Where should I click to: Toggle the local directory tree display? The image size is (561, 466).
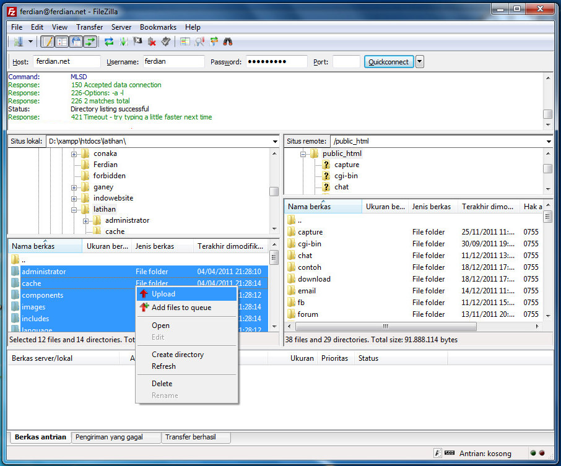click(62, 42)
